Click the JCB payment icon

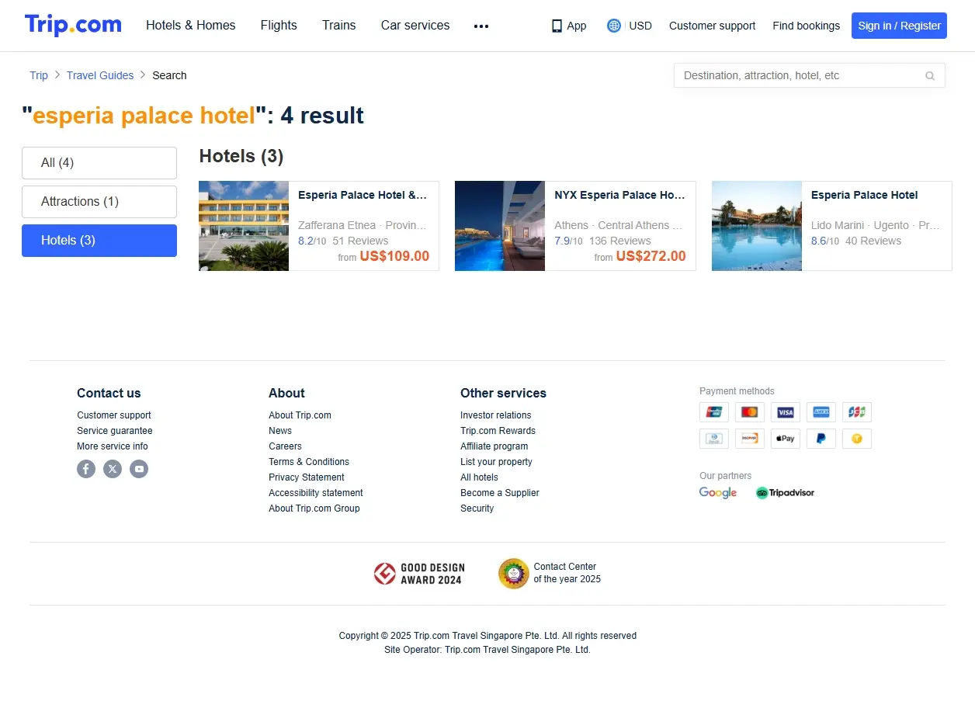pyautogui.click(x=857, y=412)
